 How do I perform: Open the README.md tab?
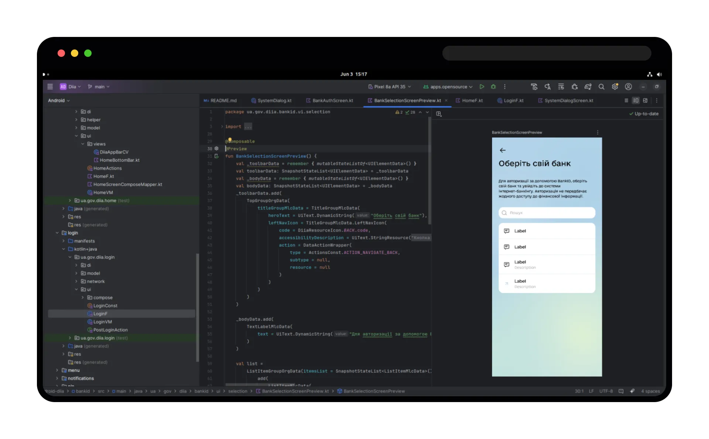click(220, 100)
